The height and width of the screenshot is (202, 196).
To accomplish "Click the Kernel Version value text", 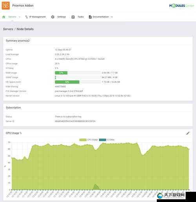I will pos(93,96).
